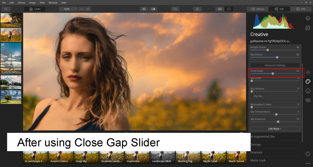Toggle the eye quick preview icon
Viewport: 313px width, 167px height.
click(x=144, y=9)
